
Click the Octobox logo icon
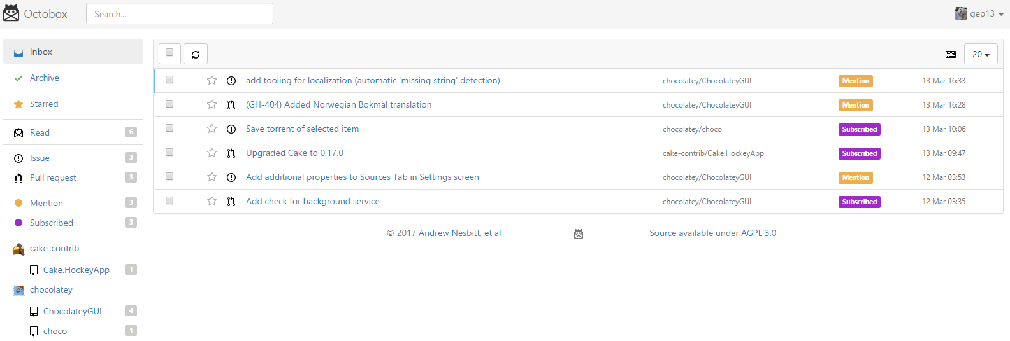pos(11,13)
